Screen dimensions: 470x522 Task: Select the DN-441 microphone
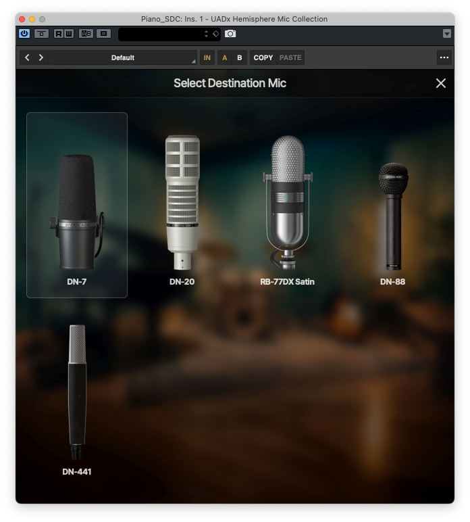(77, 392)
